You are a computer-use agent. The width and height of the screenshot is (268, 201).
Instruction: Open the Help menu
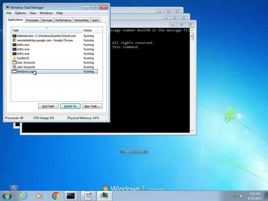pyautogui.click(x=59, y=13)
